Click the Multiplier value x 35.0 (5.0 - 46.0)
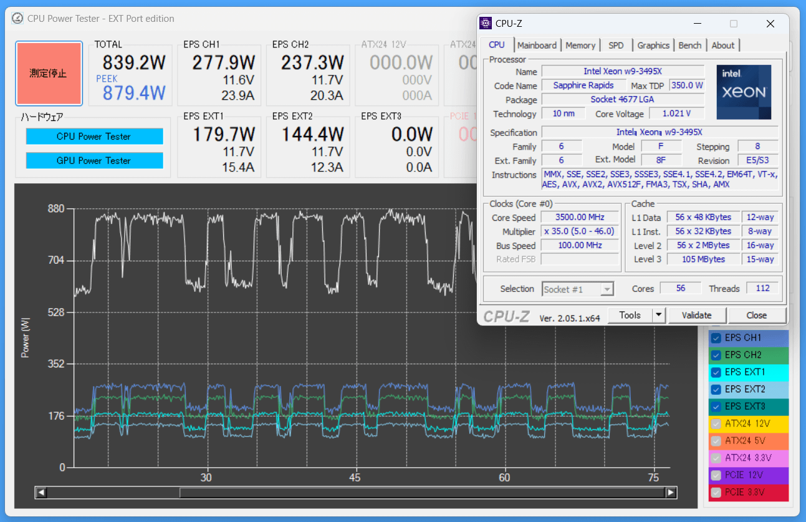The width and height of the screenshot is (806, 522). point(580,231)
